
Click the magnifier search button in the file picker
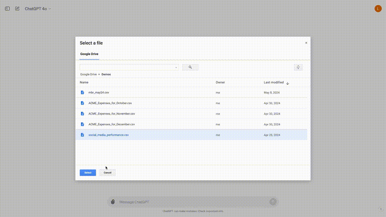click(190, 68)
